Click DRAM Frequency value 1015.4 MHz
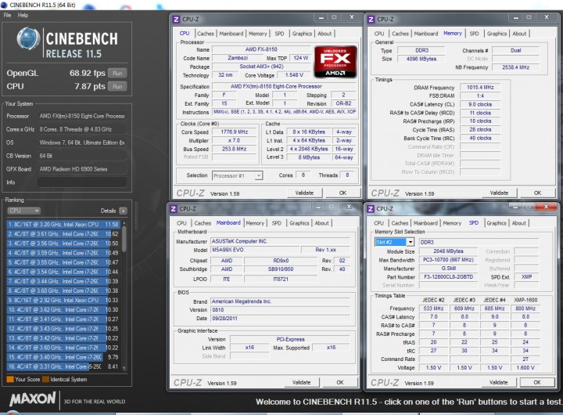The height and width of the screenshot is (415, 563). coord(480,88)
